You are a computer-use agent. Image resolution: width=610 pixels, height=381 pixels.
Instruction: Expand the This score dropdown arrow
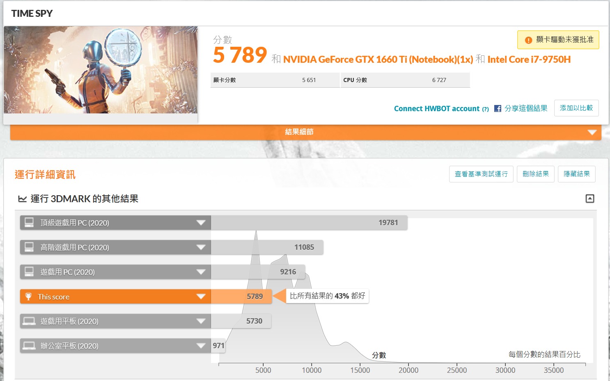pos(201,297)
